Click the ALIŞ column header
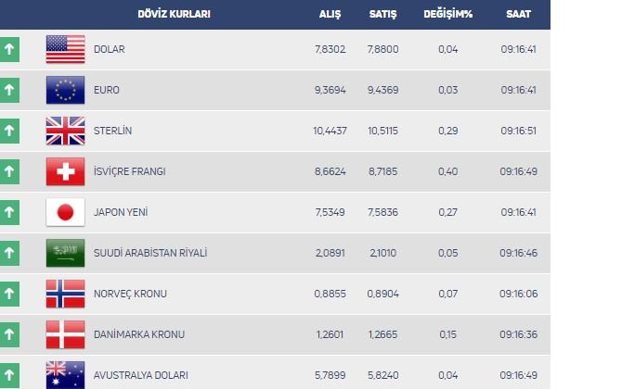This screenshot has width=622, height=389. [x=330, y=15]
